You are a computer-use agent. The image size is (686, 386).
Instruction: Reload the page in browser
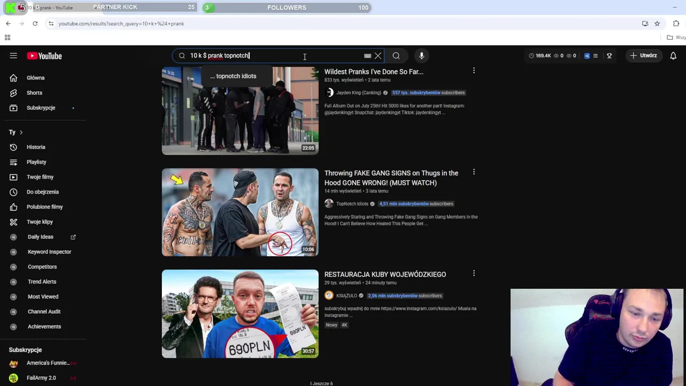(x=35, y=24)
